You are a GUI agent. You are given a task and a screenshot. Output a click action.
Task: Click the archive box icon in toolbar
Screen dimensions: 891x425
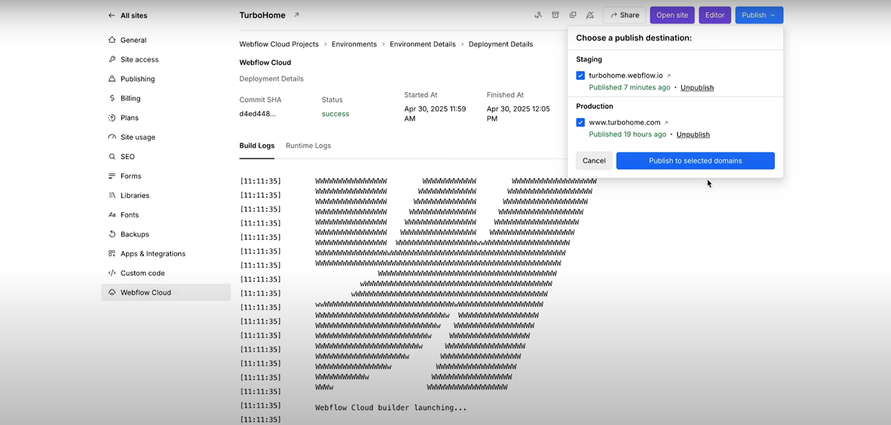point(555,15)
